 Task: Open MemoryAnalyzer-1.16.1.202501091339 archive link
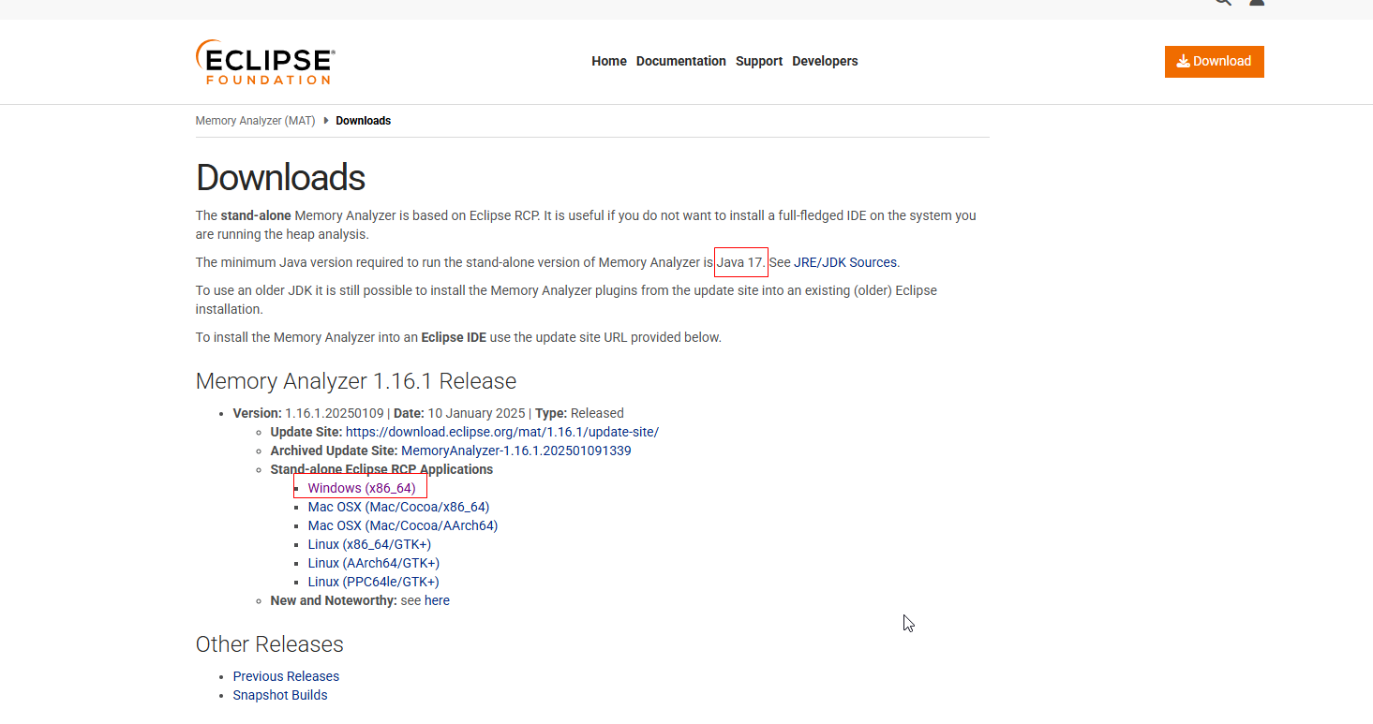(x=516, y=451)
